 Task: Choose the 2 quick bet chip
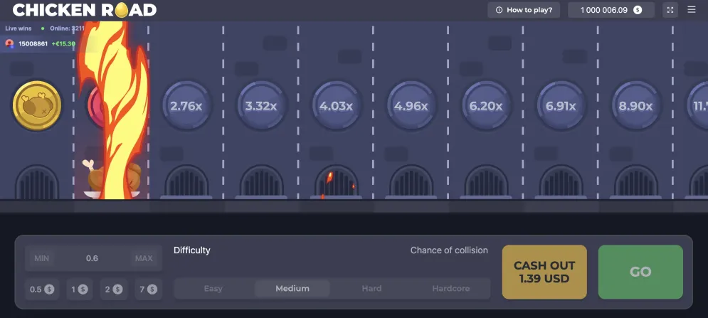114,289
